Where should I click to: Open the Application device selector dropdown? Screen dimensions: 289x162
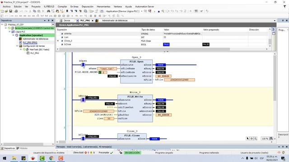point(142,11)
